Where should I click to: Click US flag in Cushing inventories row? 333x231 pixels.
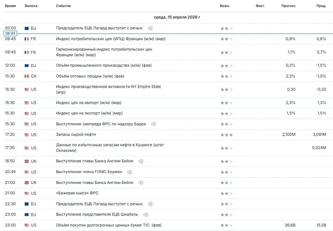26,148
